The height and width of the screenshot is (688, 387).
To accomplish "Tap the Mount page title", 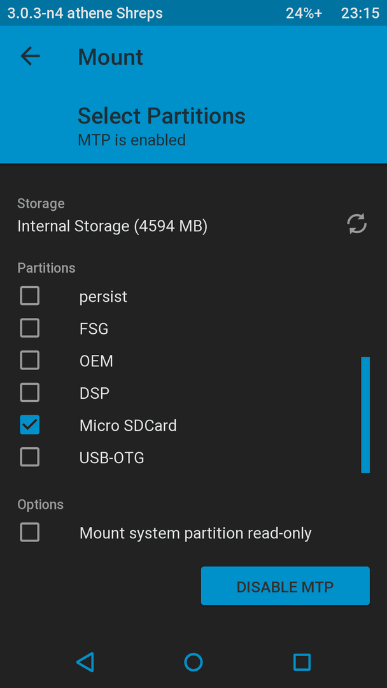I will coord(111,57).
